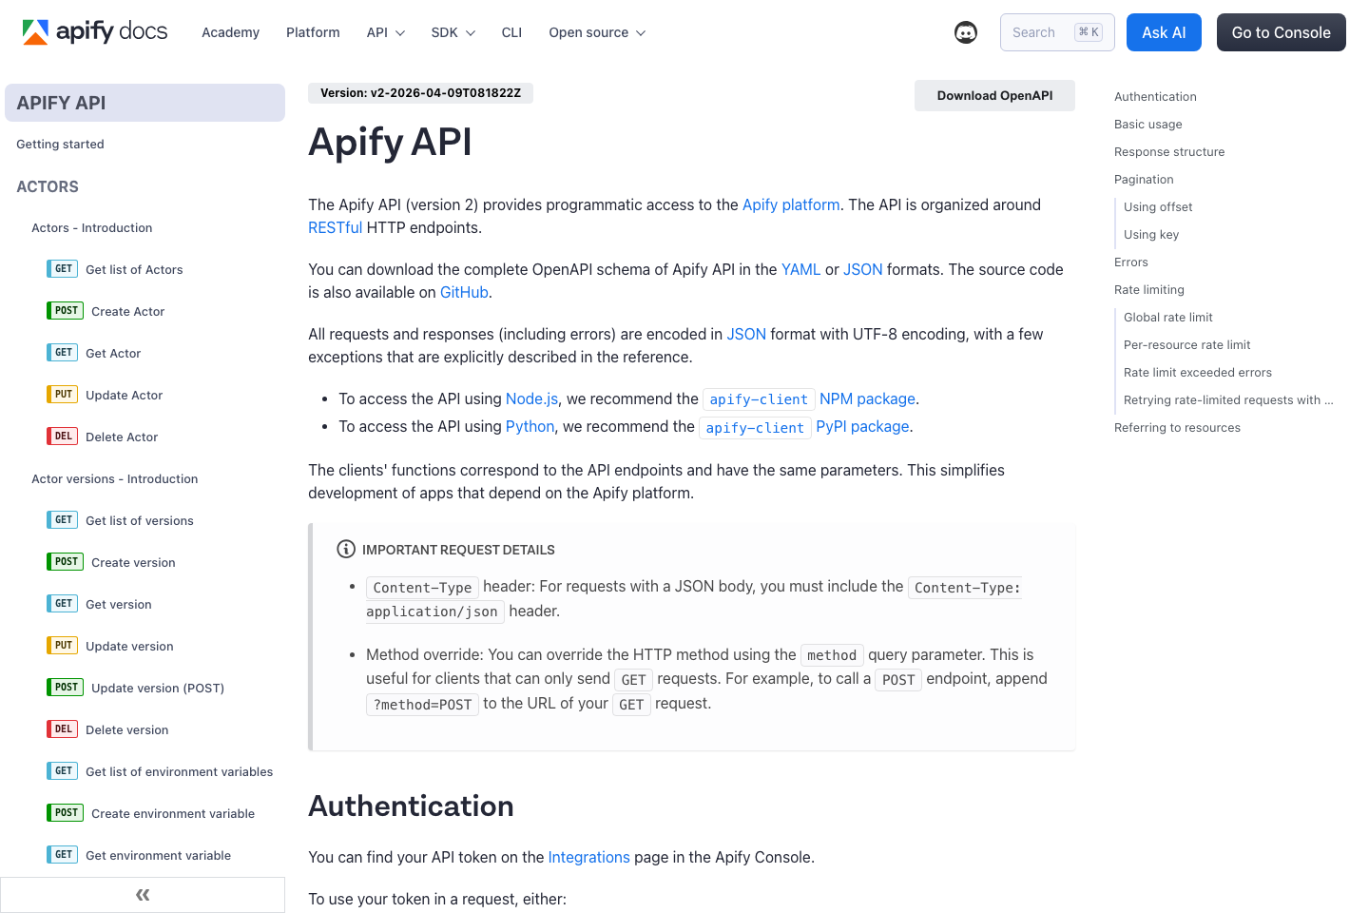
Task: Click the POST badge beside Create Actor
Action: [x=65, y=310]
